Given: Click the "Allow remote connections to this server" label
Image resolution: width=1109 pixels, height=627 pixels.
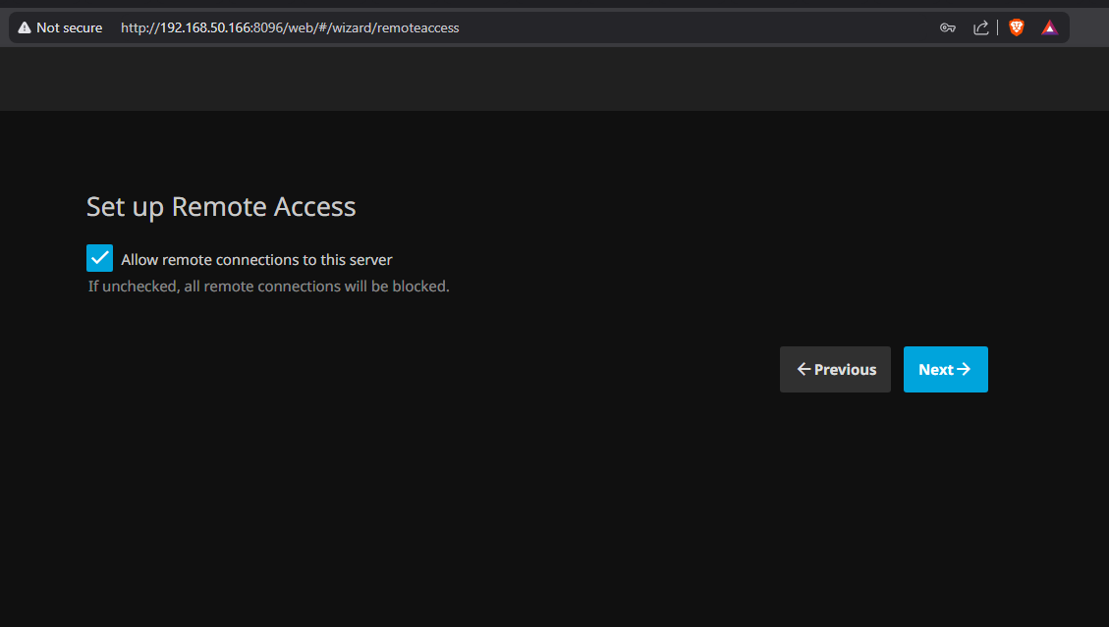Looking at the screenshot, I should (x=256, y=259).
